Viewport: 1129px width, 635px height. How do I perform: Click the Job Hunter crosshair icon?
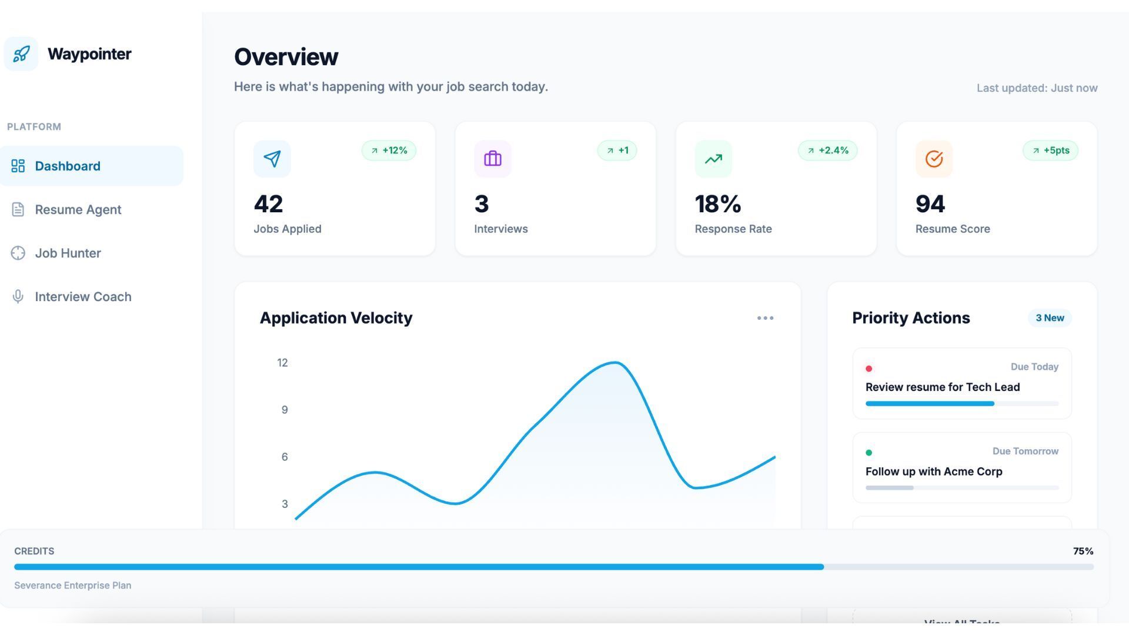pos(18,253)
